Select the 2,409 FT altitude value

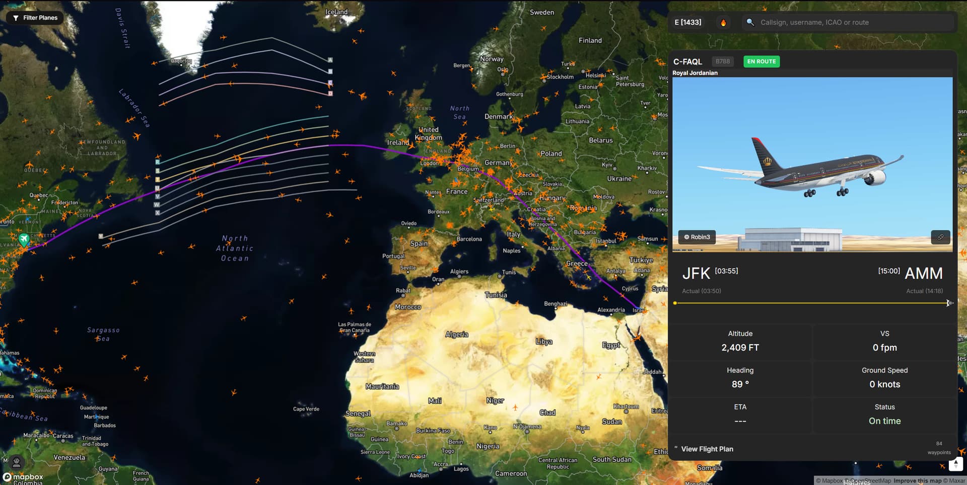pyautogui.click(x=740, y=348)
